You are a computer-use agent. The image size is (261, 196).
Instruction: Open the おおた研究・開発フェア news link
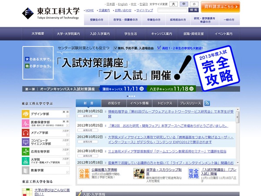click(168, 126)
